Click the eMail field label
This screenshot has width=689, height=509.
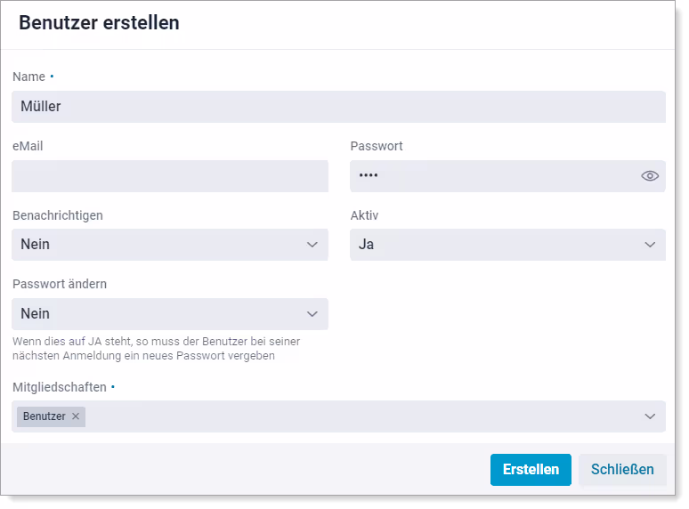(28, 146)
